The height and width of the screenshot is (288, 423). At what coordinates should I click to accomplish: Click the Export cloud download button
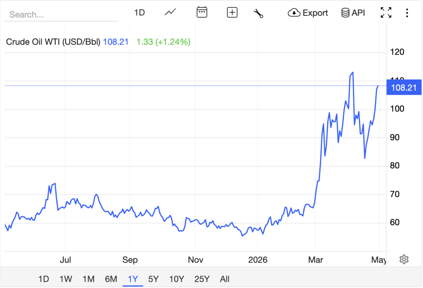tap(307, 13)
